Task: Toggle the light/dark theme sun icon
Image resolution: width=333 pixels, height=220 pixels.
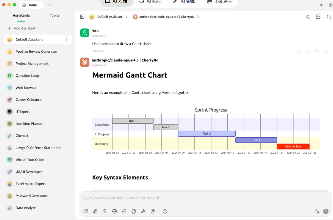Action: pyautogui.click(x=321, y=5)
